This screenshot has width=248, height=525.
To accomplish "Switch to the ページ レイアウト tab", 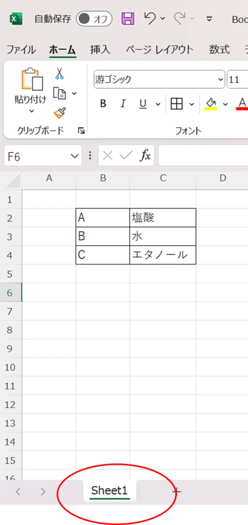I will point(160,50).
